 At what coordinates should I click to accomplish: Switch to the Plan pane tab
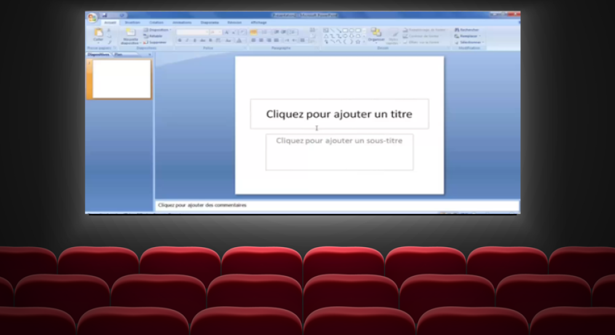pos(118,55)
